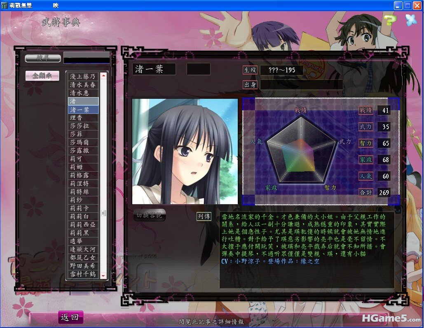Image resolution: width=424 pixels, height=328 pixels.
Task: Select 莉姆 in the list
Action: click(83, 167)
